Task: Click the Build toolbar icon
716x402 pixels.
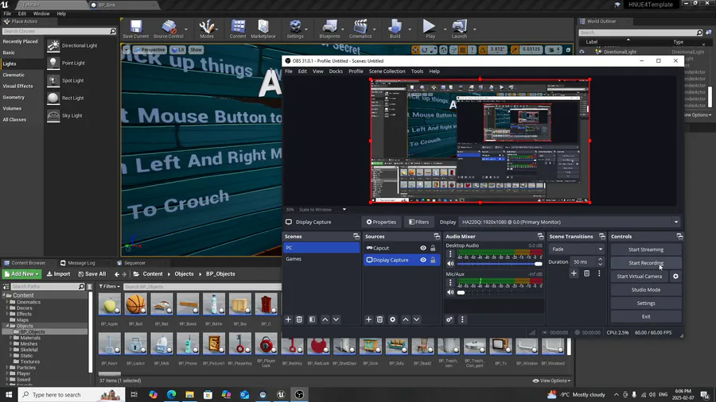Action: click(395, 29)
